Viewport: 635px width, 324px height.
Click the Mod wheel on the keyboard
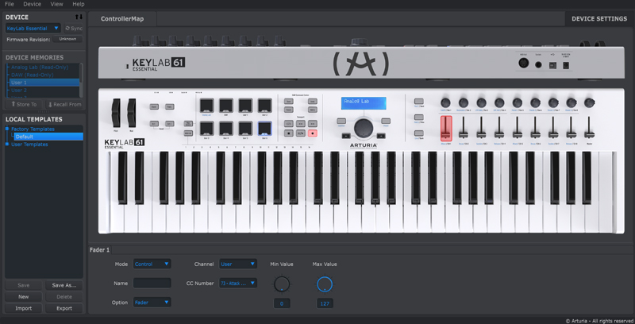(x=132, y=113)
